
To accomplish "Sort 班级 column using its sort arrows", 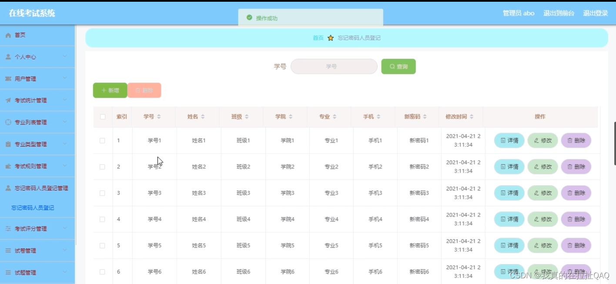I will (x=247, y=117).
